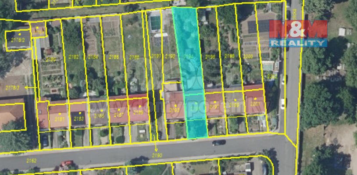Screen dimensions: 357x175
Task: Select parcel label 2186
Action: 114,57
